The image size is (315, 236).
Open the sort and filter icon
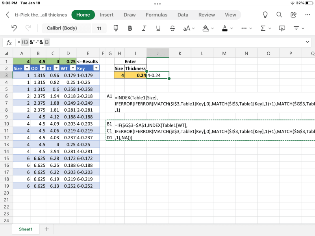coord(296,28)
